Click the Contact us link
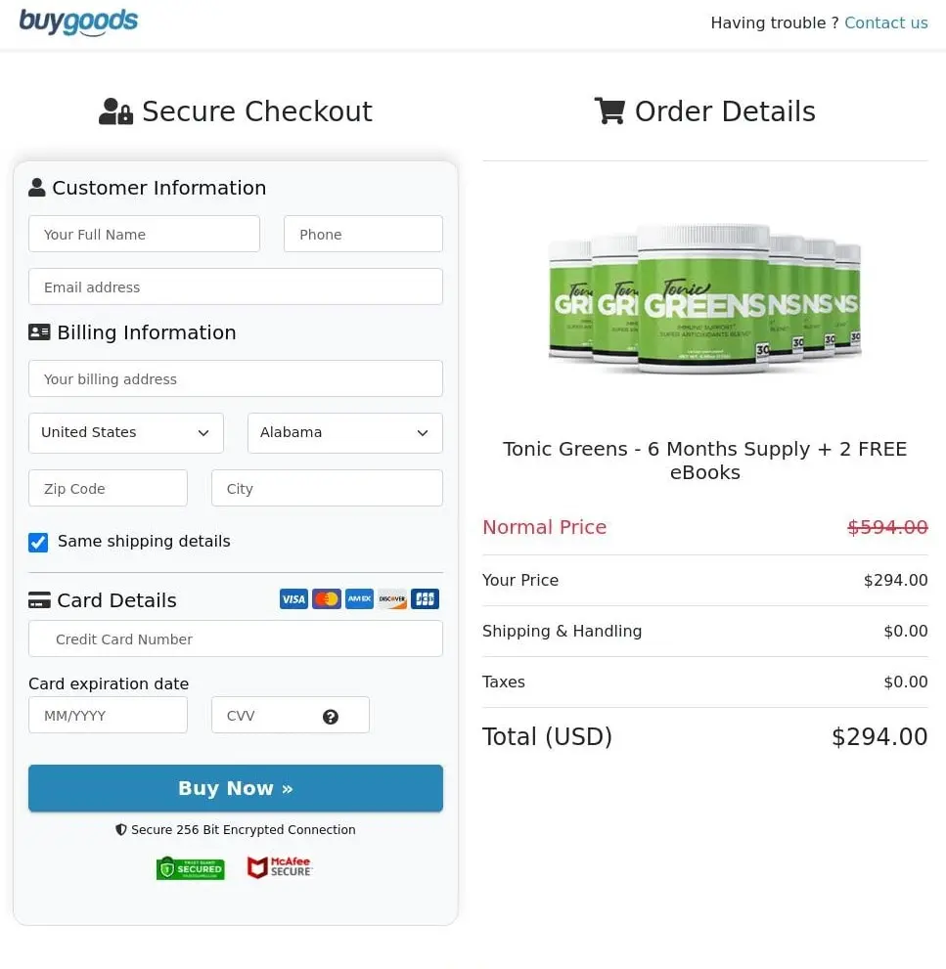The image size is (946, 969). click(886, 22)
